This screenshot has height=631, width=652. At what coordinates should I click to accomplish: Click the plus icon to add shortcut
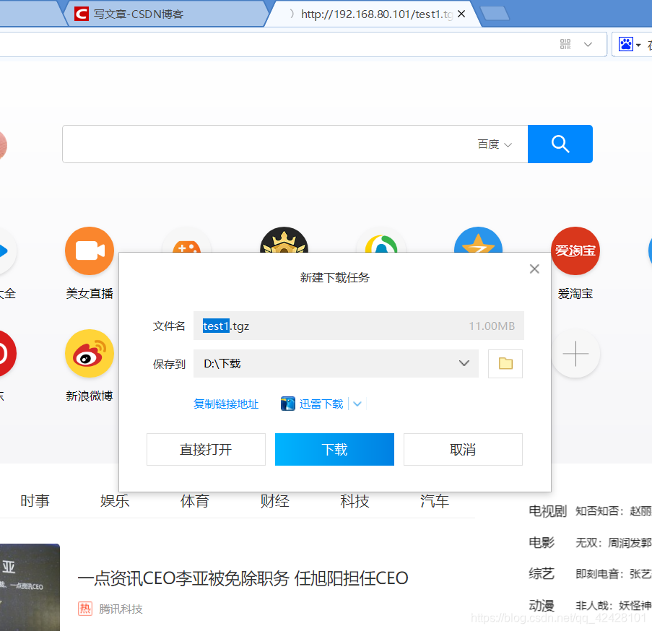click(x=575, y=353)
